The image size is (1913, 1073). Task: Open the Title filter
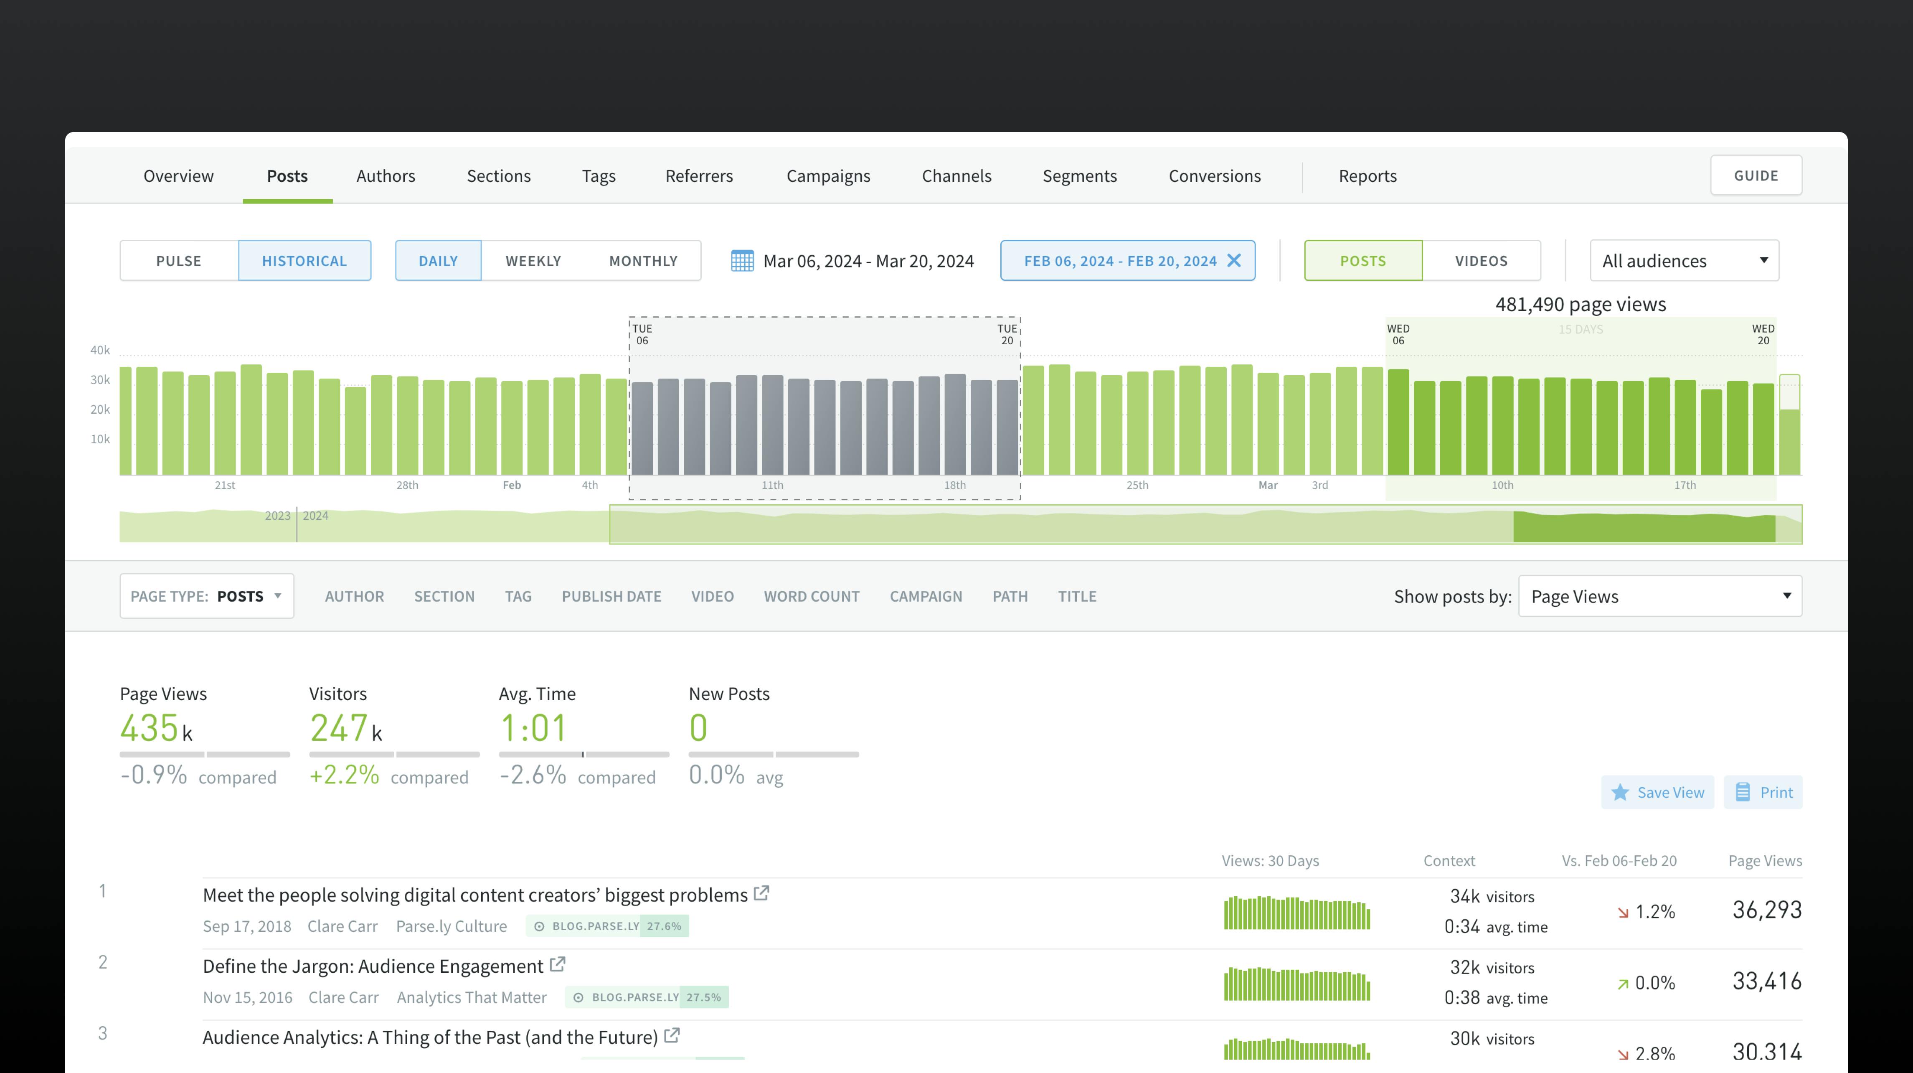pos(1077,596)
